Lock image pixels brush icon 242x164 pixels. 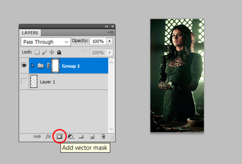44,52
